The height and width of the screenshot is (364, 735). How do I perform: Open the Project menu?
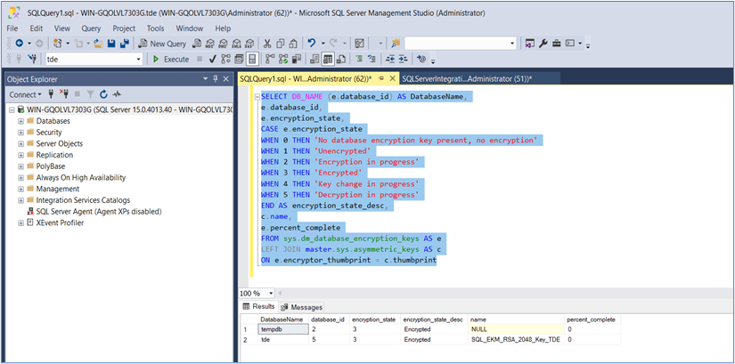[x=124, y=28]
